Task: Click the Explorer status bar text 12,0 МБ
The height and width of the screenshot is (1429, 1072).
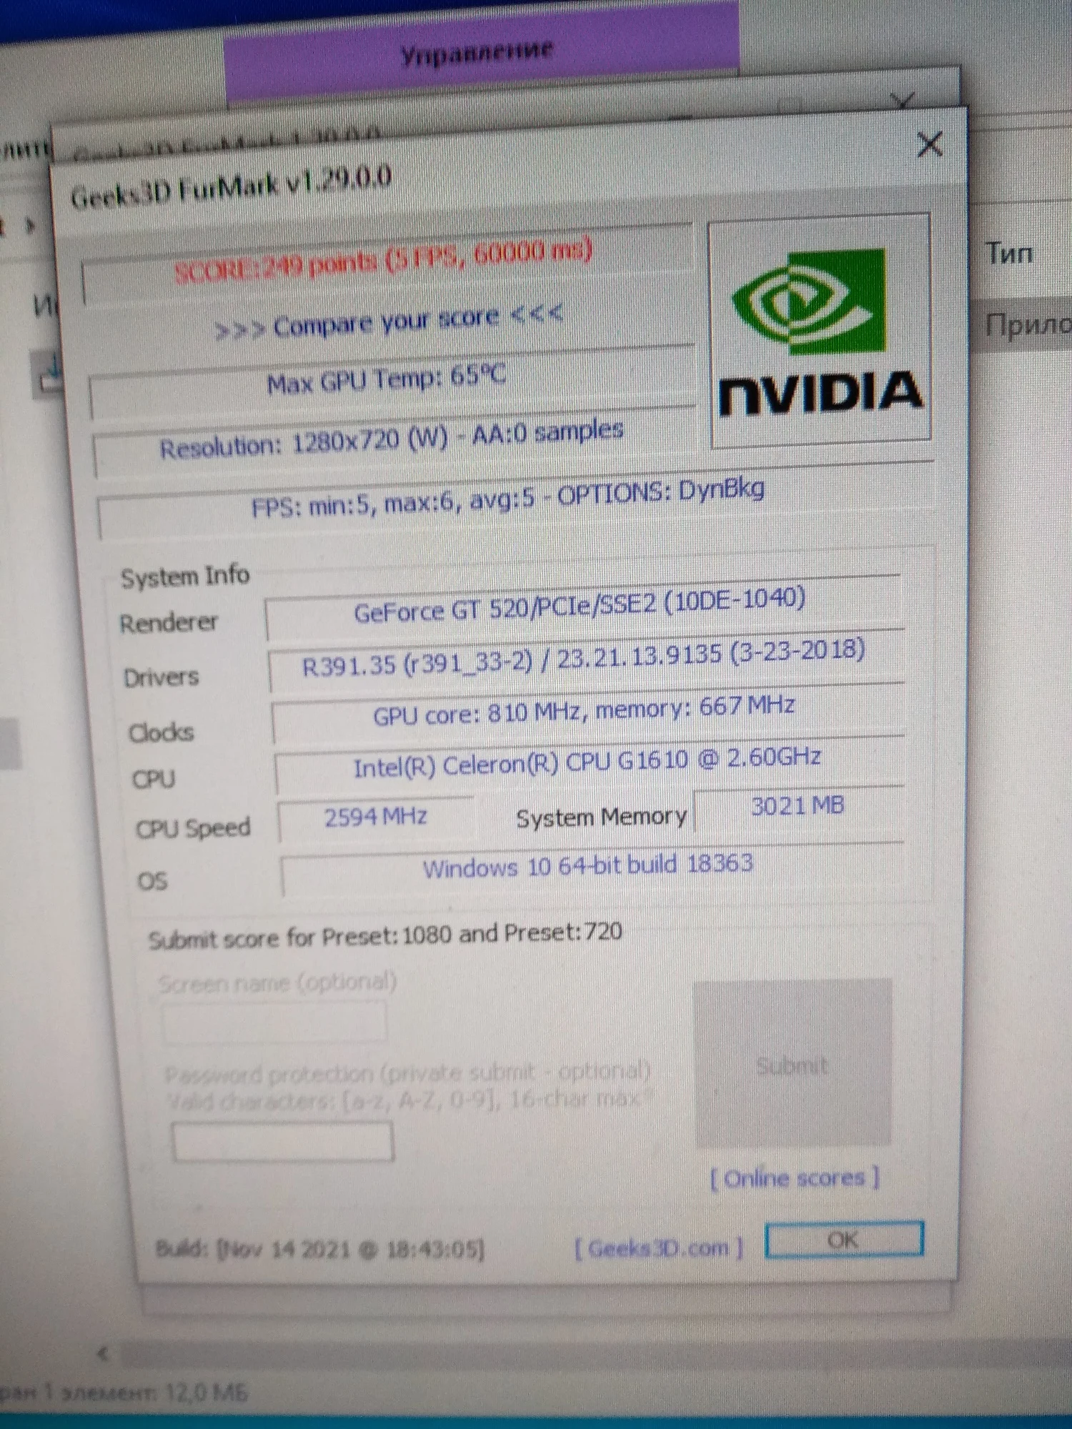Action: (x=207, y=1393)
